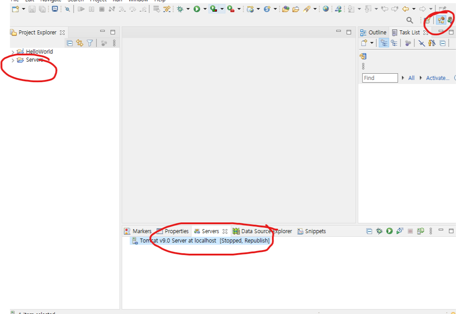Screen dimensions: 456x314
Task: Switch to the Java EE perspective
Action: [441, 21]
